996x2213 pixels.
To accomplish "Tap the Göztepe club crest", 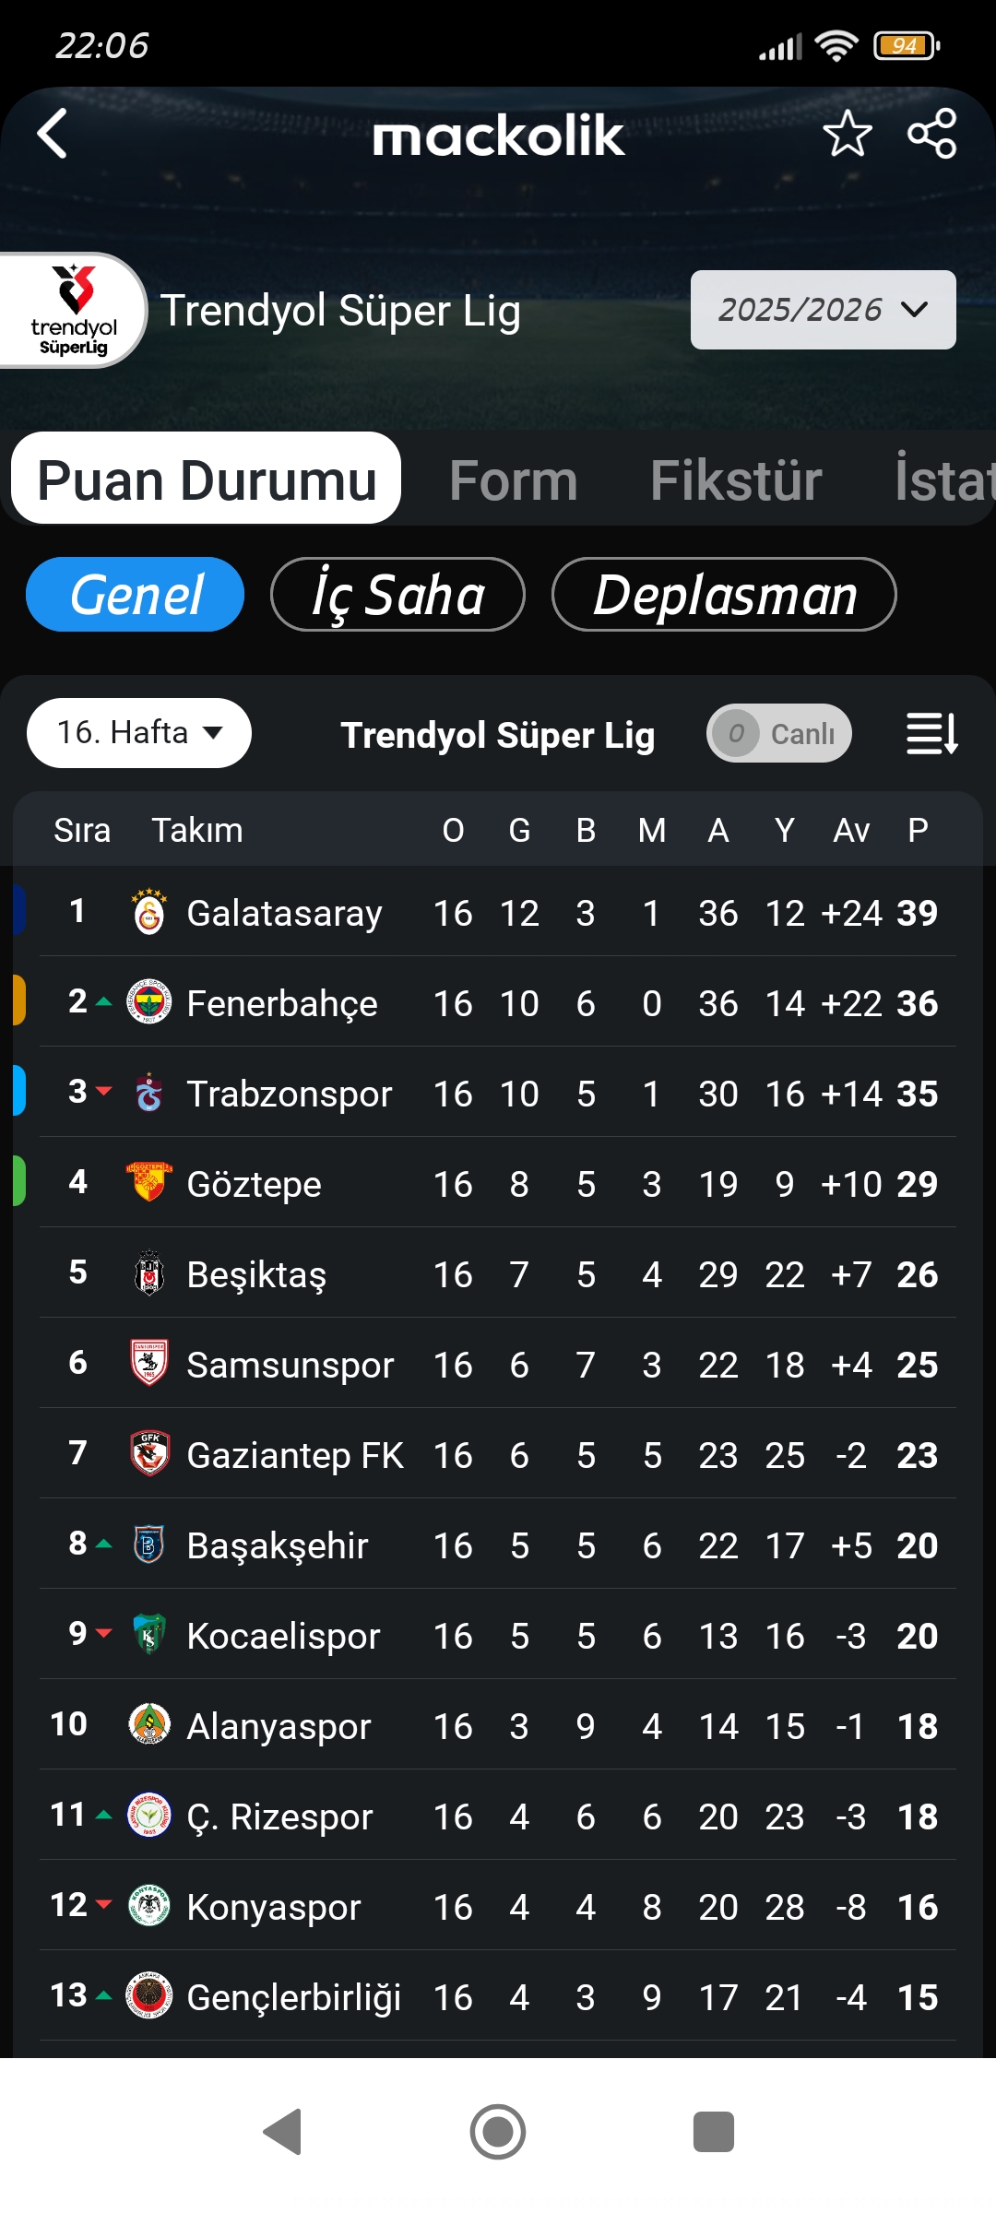I will coord(148,1183).
